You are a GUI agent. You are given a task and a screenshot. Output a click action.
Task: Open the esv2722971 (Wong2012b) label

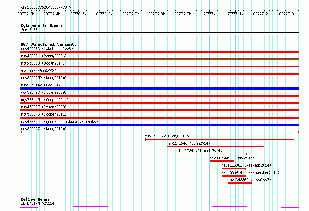pyautogui.click(x=44, y=129)
